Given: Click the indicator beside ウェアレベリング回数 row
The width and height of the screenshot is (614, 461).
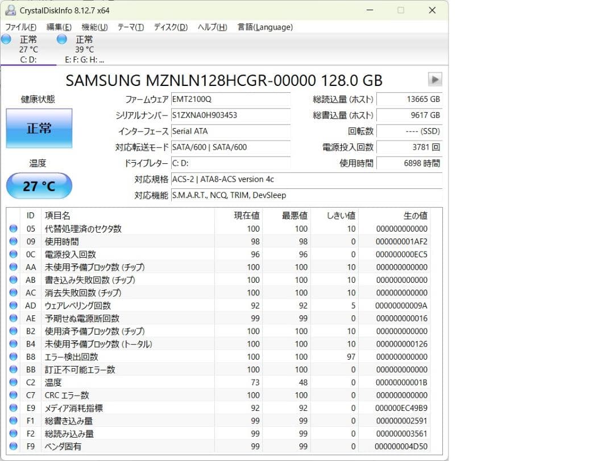Looking at the screenshot, I should [x=14, y=306].
